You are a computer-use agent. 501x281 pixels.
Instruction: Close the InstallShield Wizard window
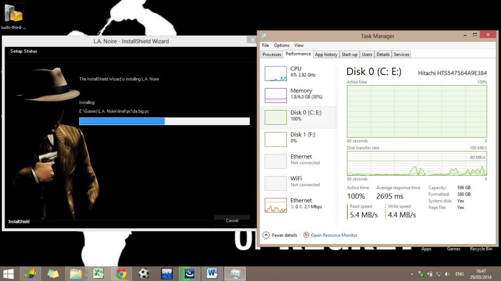pos(252,40)
